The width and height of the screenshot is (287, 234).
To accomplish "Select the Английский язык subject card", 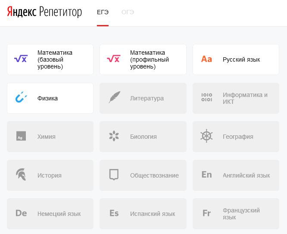I will coord(236,175).
